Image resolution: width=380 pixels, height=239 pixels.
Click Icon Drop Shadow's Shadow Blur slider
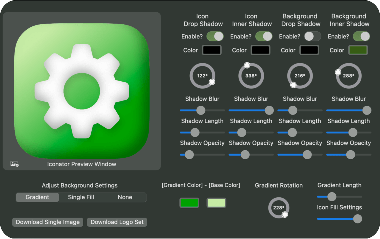pos(202,110)
